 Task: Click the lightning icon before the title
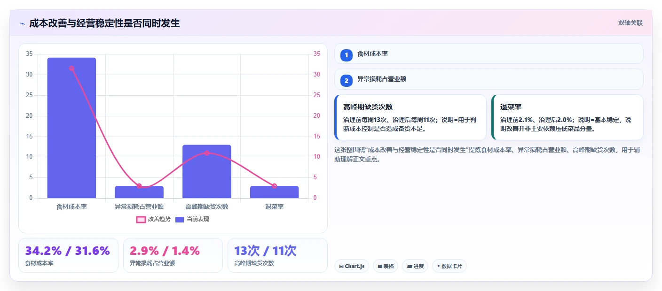tap(22, 23)
